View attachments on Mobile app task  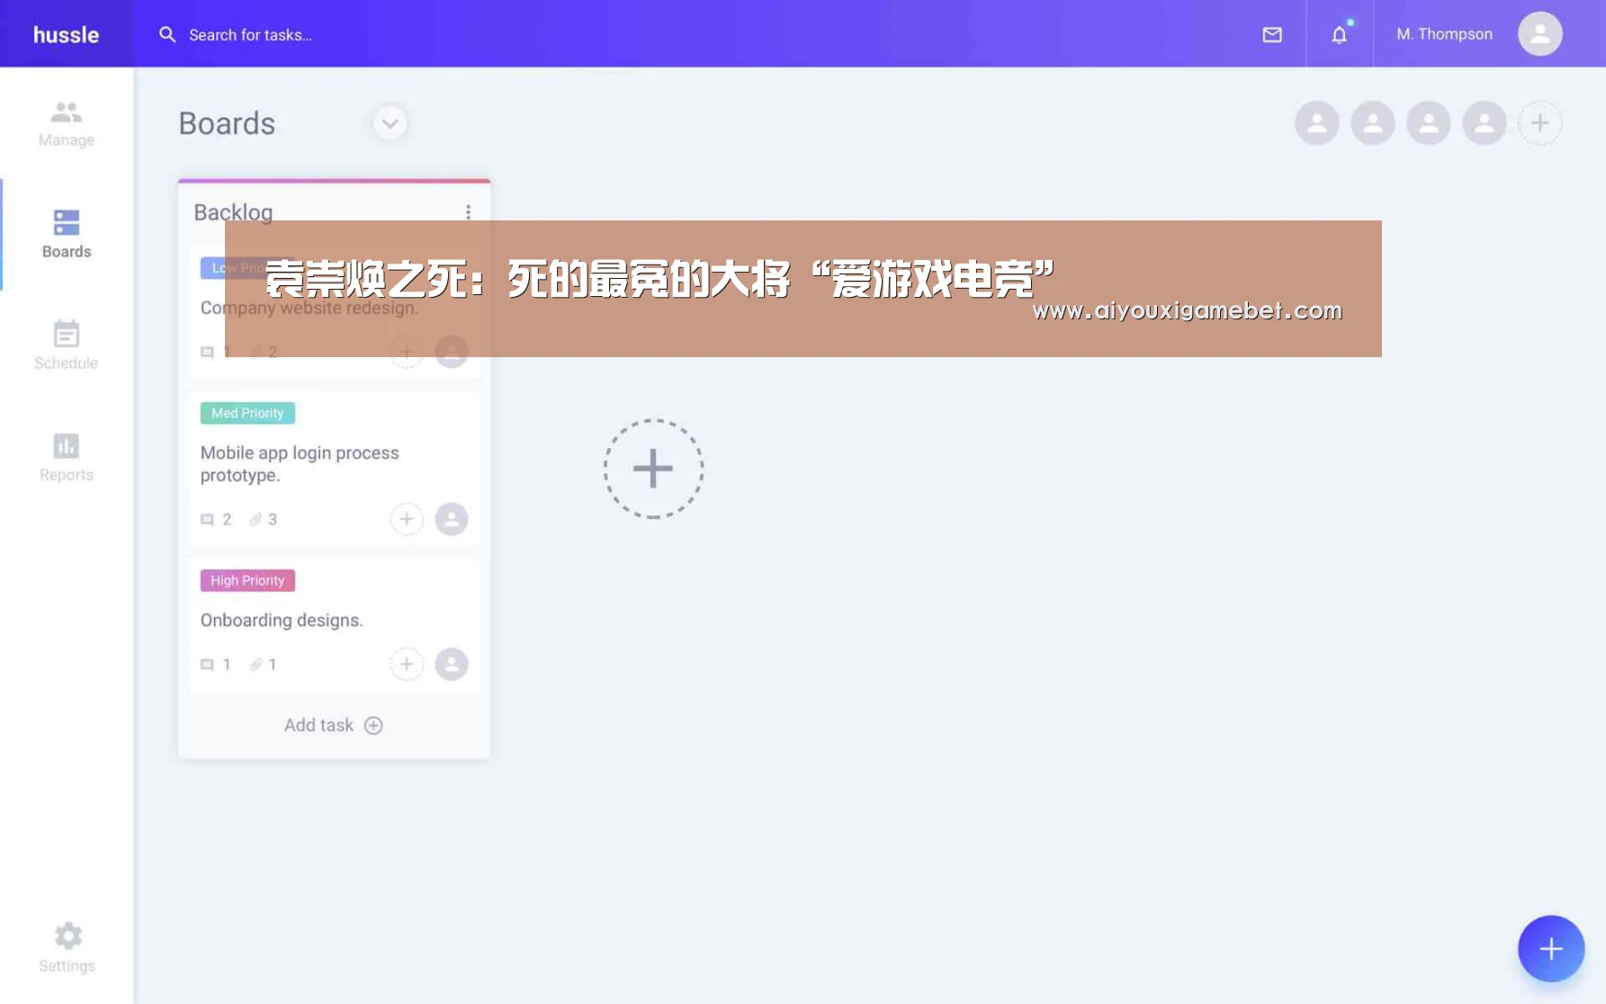pos(264,519)
